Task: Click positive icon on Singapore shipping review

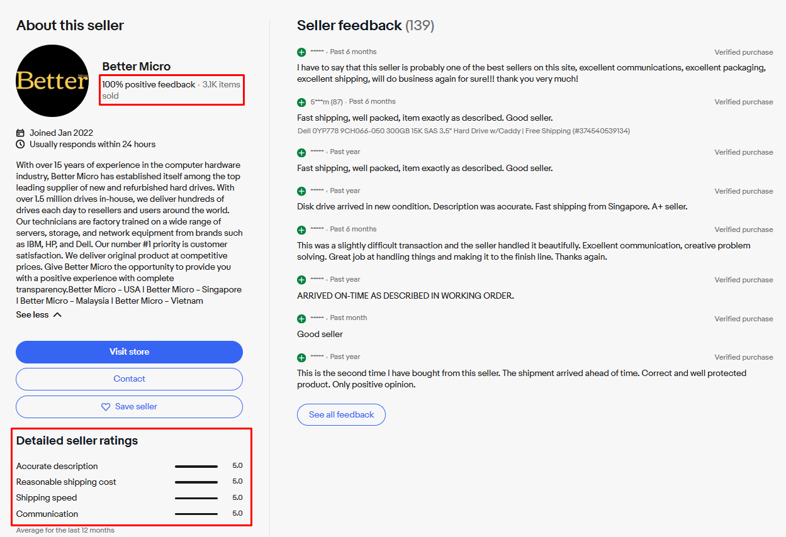Action: [301, 191]
